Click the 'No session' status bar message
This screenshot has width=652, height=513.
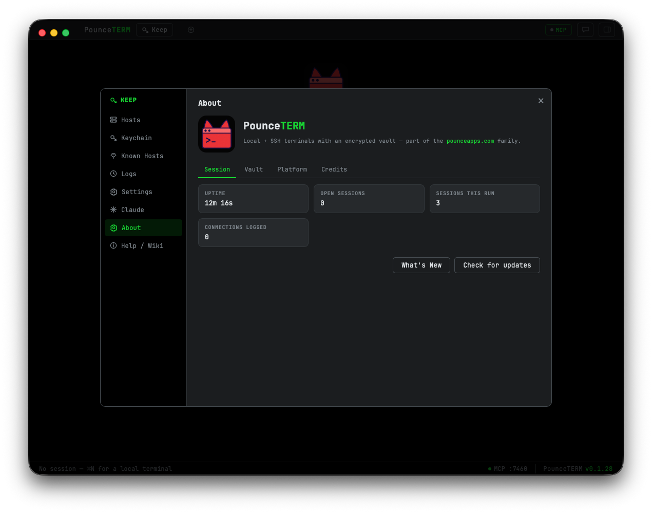tap(105, 469)
